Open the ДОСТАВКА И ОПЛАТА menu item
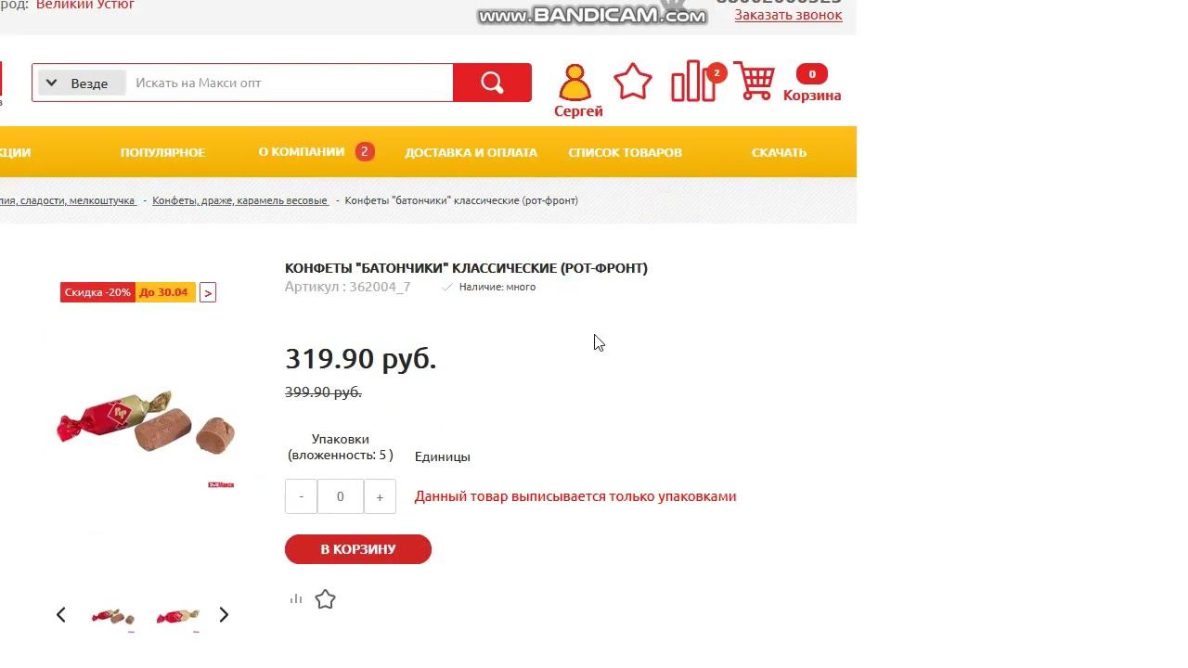 point(471,152)
